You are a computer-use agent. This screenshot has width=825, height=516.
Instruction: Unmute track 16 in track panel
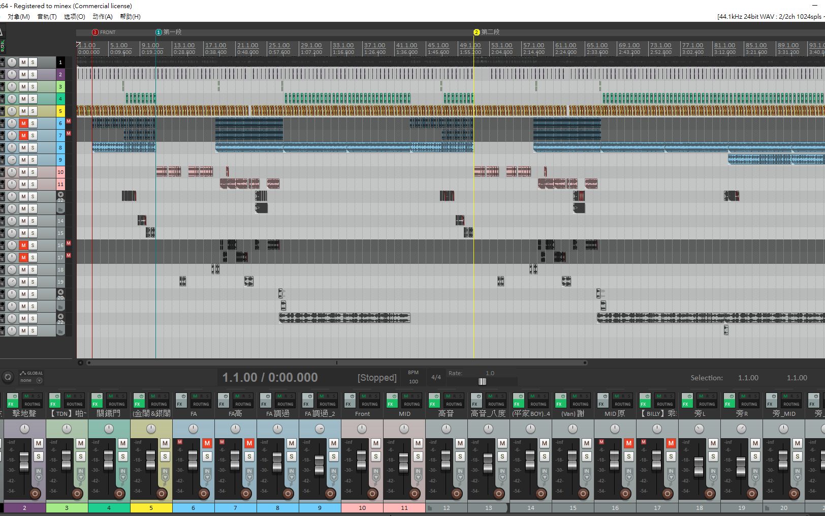(23, 245)
